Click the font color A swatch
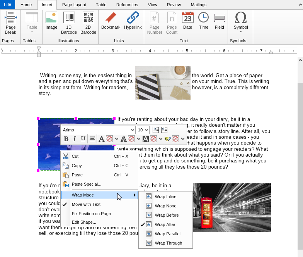The height and width of the screenshot is (257, 303). point(101,139)
